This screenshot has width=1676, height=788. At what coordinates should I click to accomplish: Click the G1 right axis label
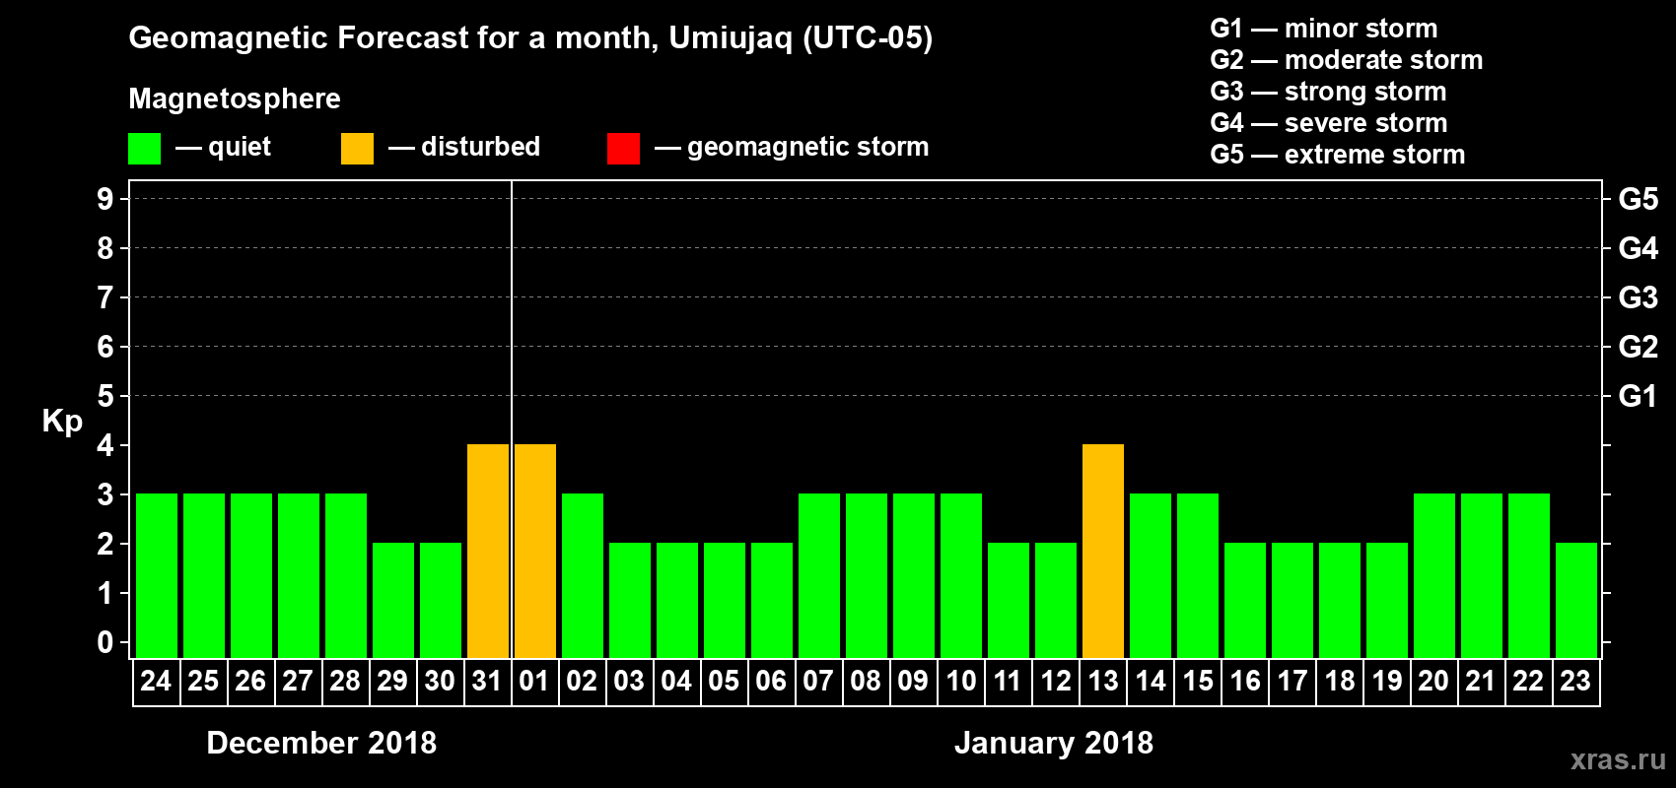1638,396
